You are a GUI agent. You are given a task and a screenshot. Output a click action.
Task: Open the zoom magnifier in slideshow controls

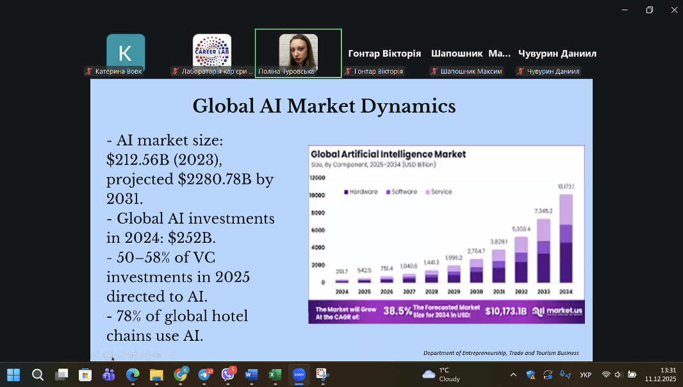146,356
